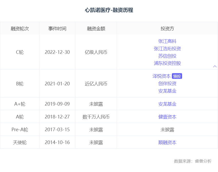Select the date 2018-12-27
The image size is (218, 172).
click(57, 117)
